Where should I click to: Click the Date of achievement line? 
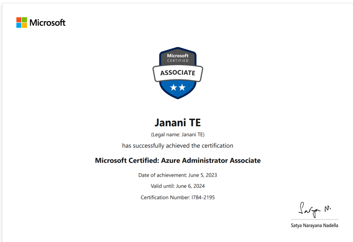(177, 175)
